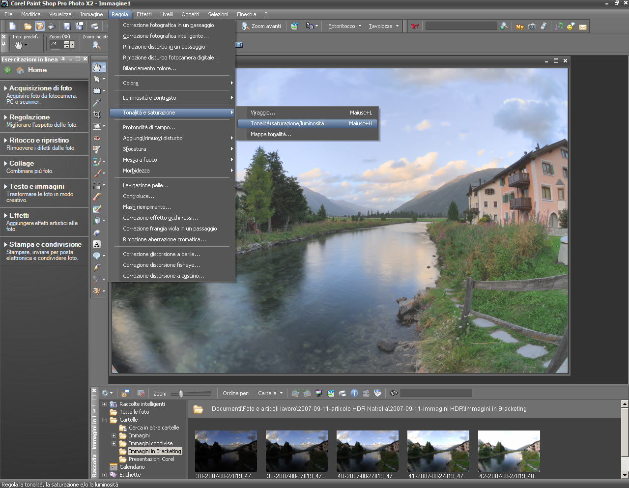Choose Tonalità/saturazione/luminosità menu entry
The image size is (629, 488).
click(x=290, y=123)
